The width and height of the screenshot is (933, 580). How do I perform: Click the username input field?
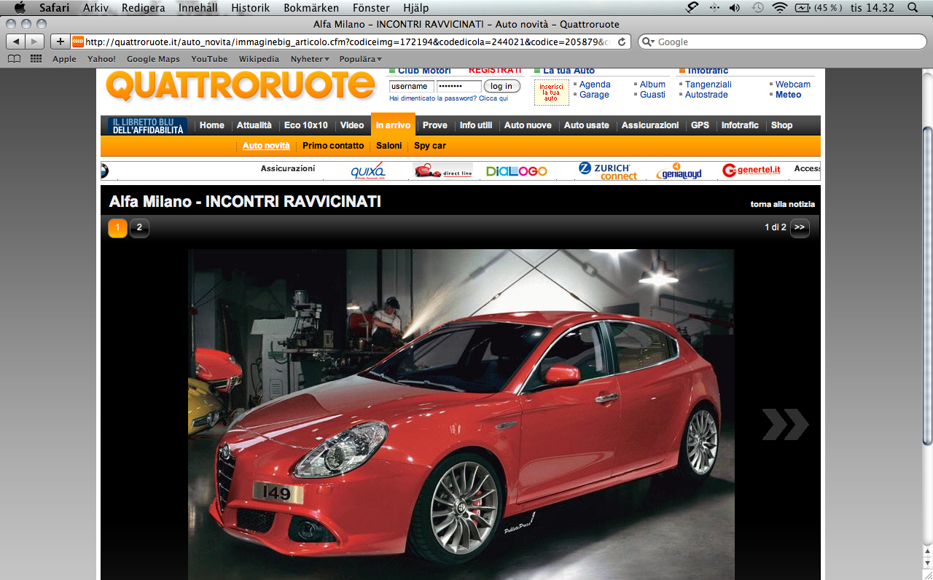point(410,86)
